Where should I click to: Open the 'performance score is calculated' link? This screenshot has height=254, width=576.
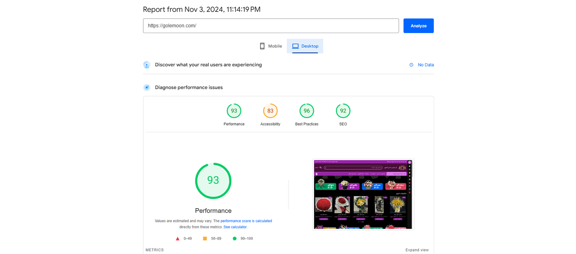tap(246, 221)
